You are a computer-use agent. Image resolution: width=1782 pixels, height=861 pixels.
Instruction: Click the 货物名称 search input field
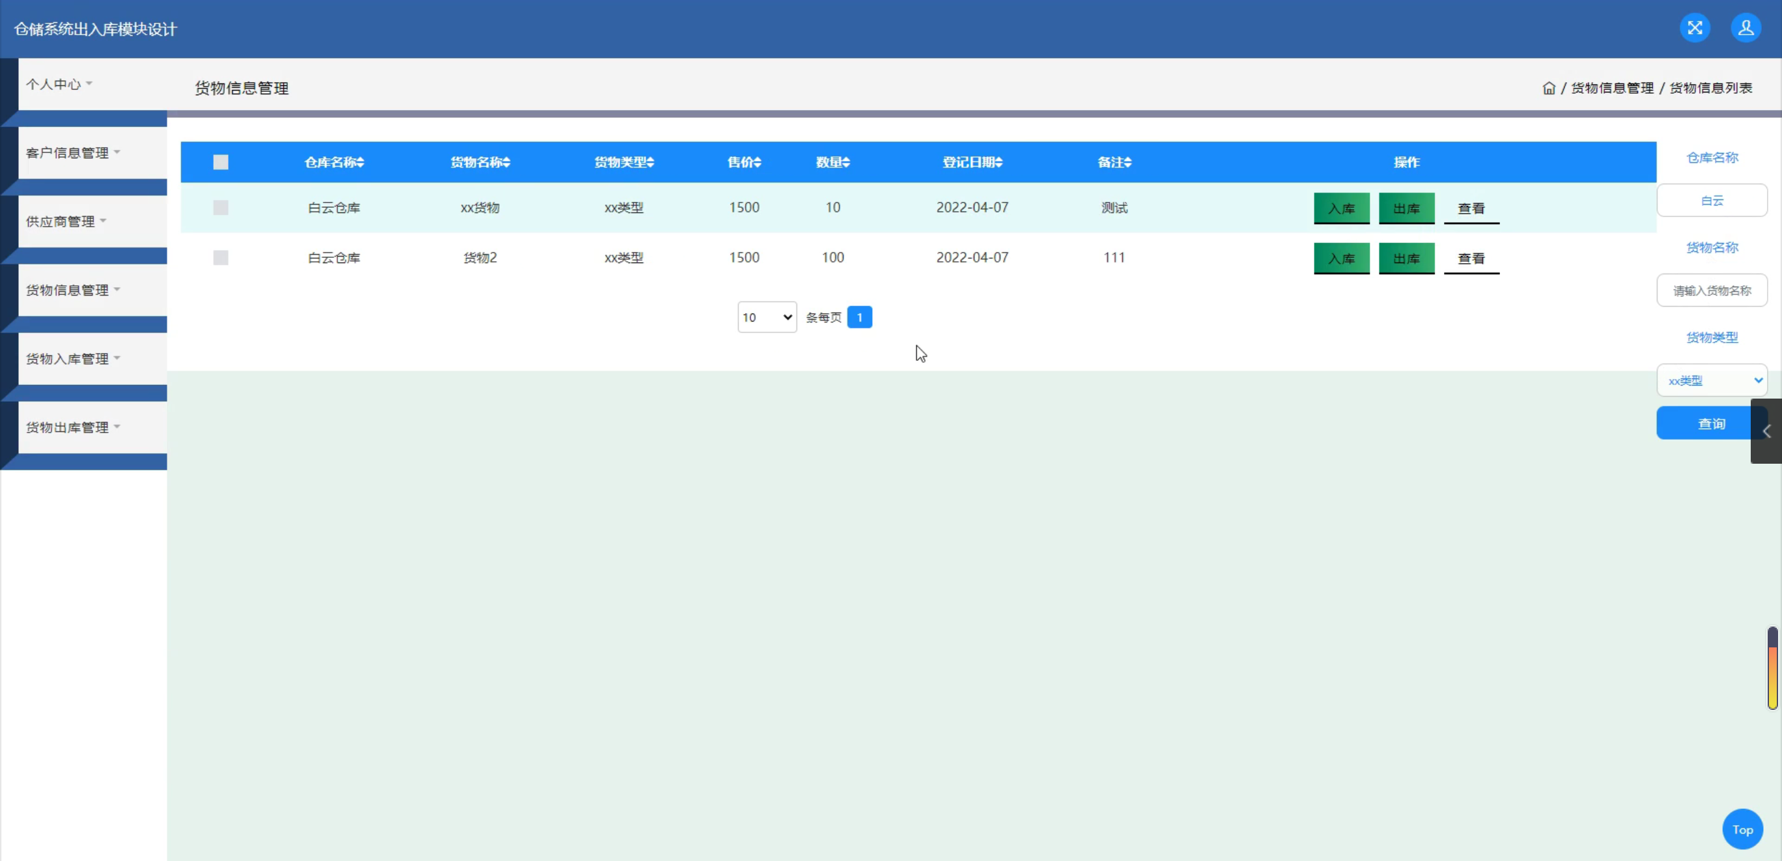[1712, 290]
